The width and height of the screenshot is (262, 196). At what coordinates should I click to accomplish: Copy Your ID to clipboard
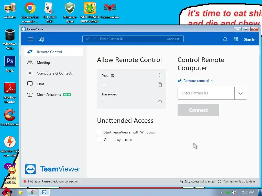[x=160, y=84]
